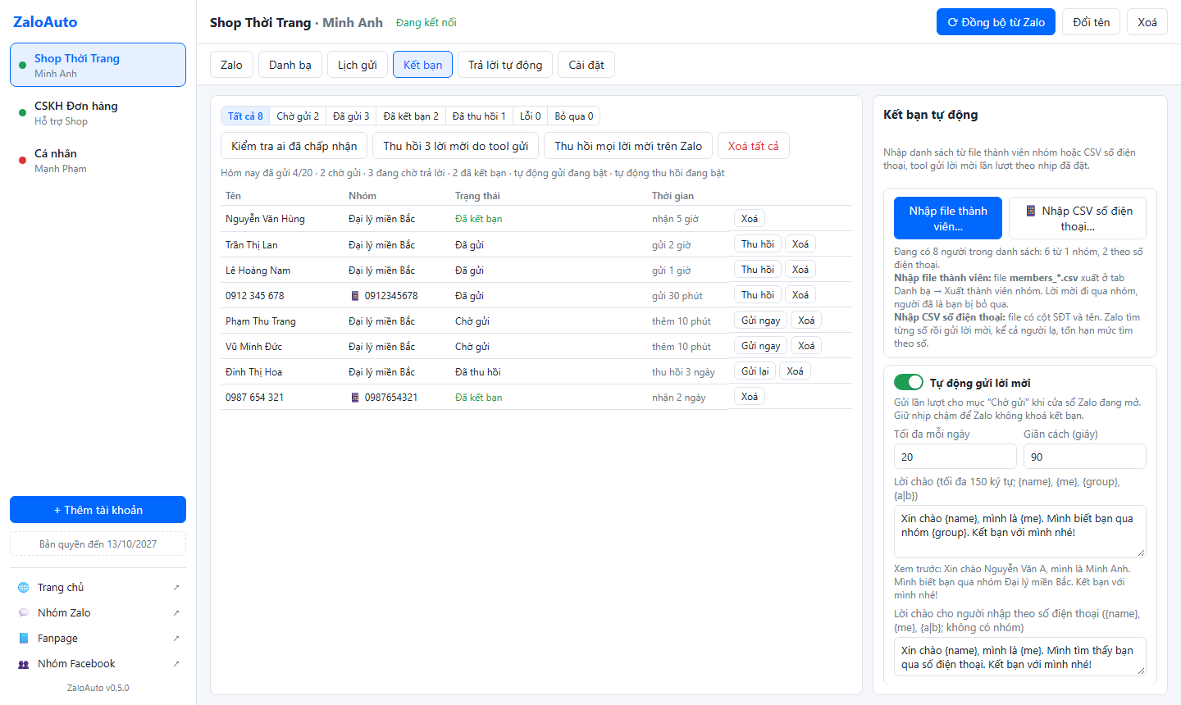Click Thu hồi 3 lời mời do tool gửi
Screen dimensions: 1181x705
click(x=456, y=146)
